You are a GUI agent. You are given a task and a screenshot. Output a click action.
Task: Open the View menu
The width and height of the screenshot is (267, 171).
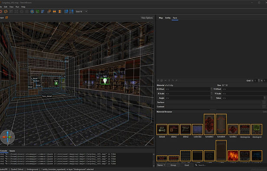pos(11,7)
